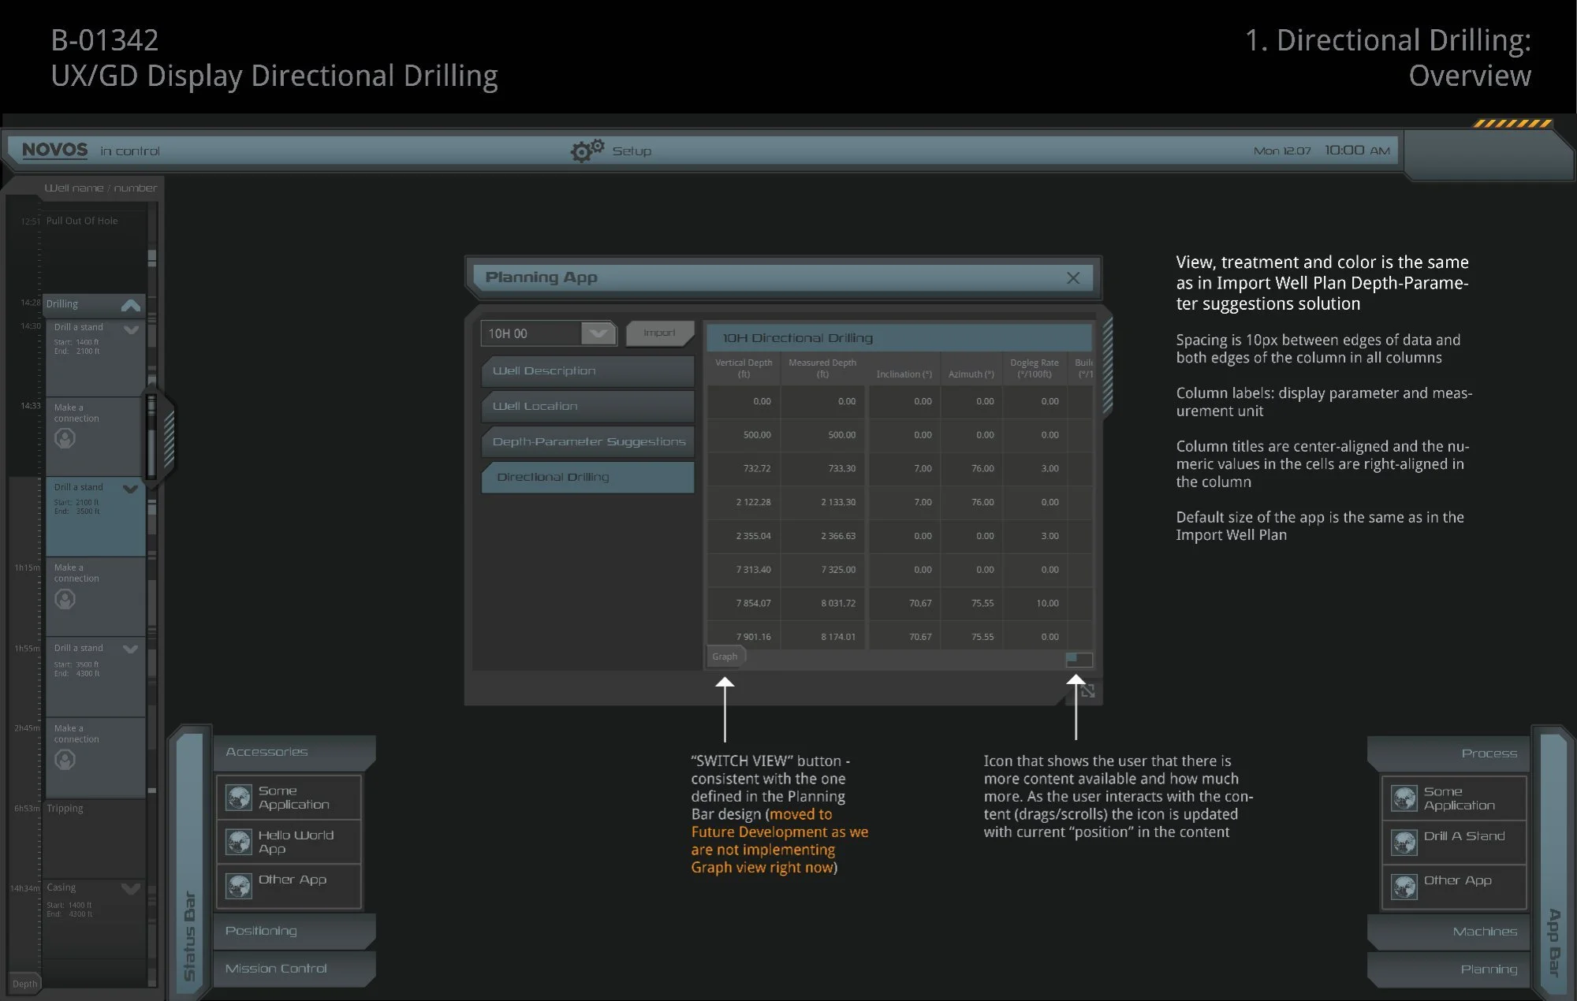Click user icon in 14:33 Make a connection
This screenshot has height=1001, width=1577.
pos(65,438)
